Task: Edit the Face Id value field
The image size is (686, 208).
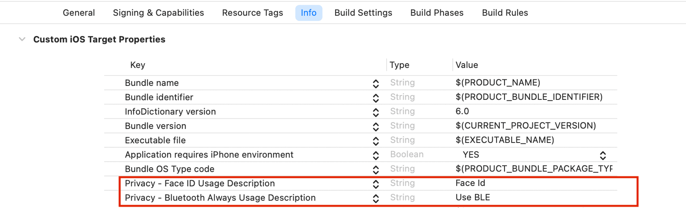Action: pyautogui.click(x=470, y=183)
